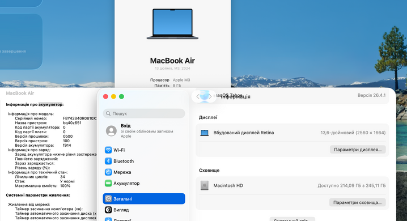Open Вхід Apple account sign-in
This screenshot has width=407, height=221.
pos(144,131)
